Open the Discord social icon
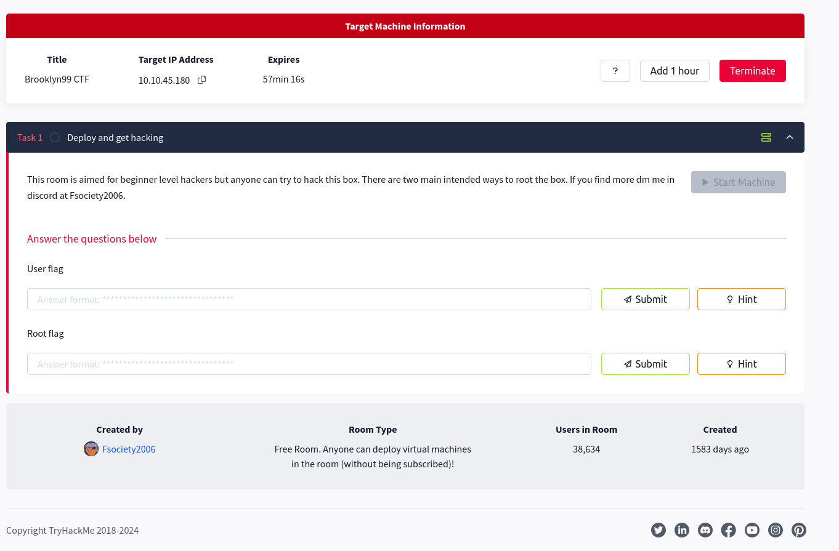 click(x=705, y=530)
